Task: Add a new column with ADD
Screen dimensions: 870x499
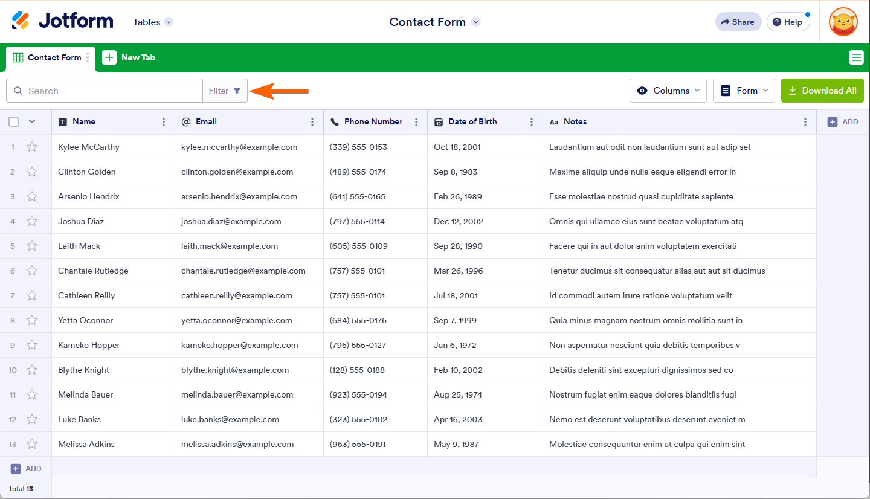Action: click(x=843, y=122)
